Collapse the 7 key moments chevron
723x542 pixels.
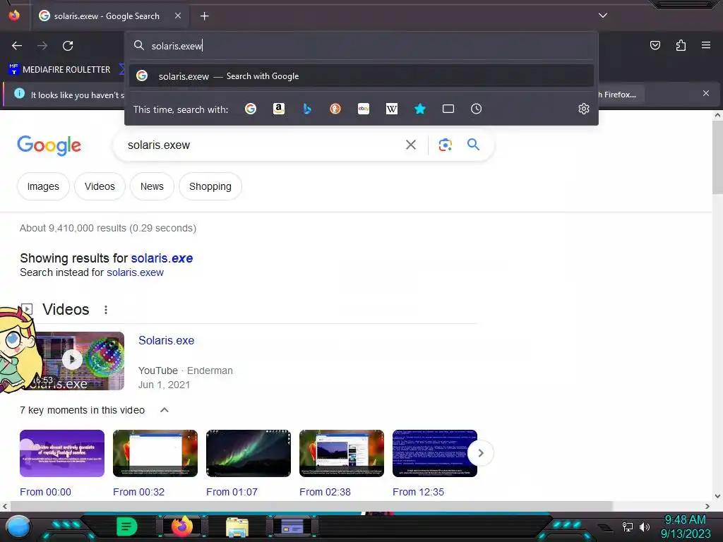click(x=164, y=410)
